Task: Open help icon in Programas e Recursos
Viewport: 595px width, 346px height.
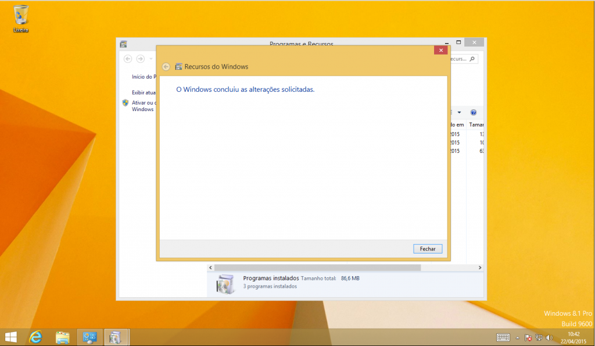Action: click(x=473, y=112)
